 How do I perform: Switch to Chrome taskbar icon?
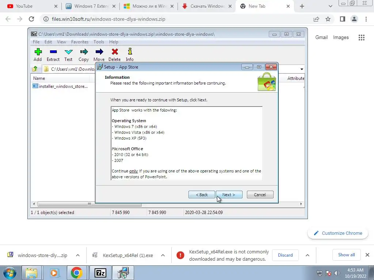click(76, 273)
